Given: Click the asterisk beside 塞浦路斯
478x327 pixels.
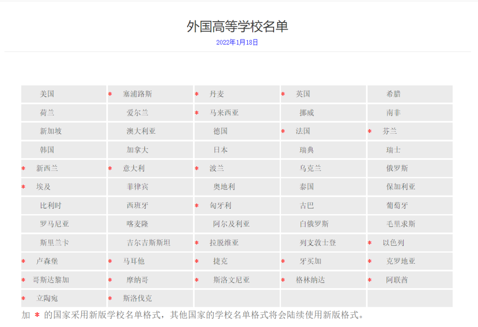Looking at the screenshot, I should pyautogui.click(x=109, y=94).
